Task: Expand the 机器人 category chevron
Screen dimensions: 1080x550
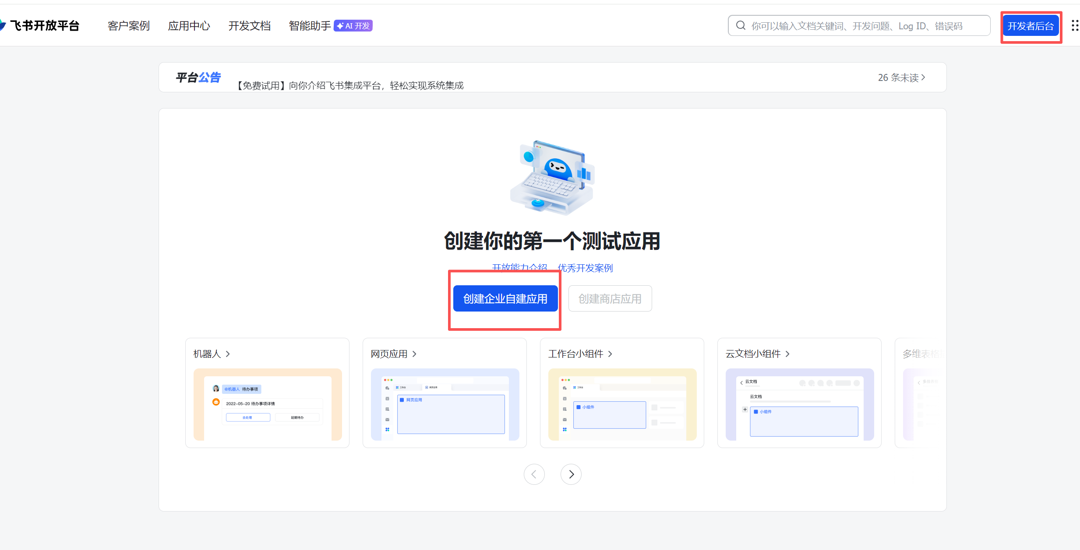Action: pyautogui.click(x=228, y=354)
